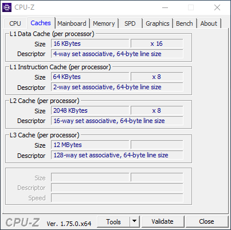
Task: Switch to the CPU tab
Action: pos(15,23)
